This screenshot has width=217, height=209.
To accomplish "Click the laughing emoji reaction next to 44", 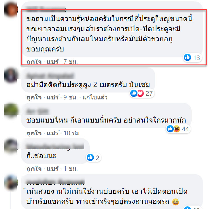I will pos(177,129).
